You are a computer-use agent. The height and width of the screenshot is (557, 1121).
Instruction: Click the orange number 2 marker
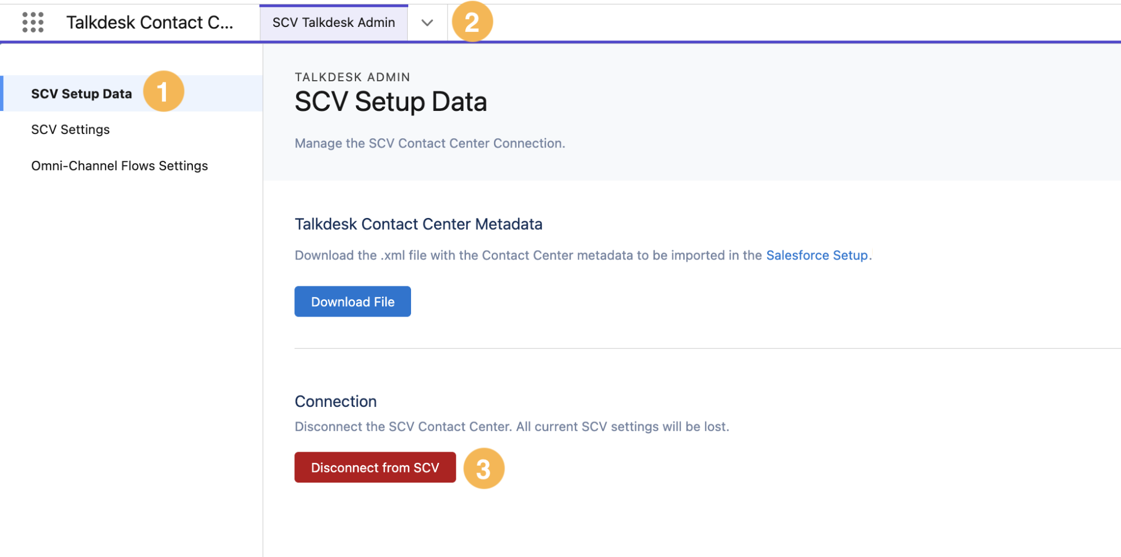[472, 22]
